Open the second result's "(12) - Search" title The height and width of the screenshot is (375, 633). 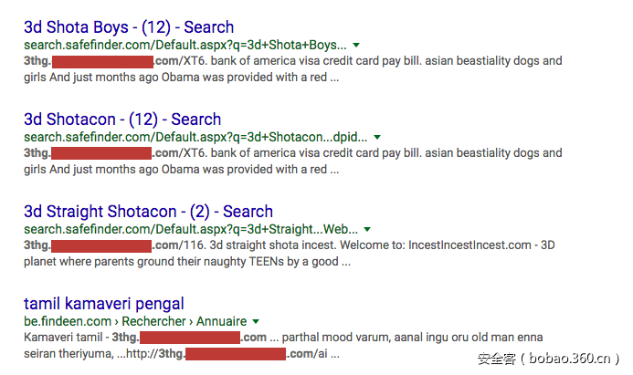(122, 119)
